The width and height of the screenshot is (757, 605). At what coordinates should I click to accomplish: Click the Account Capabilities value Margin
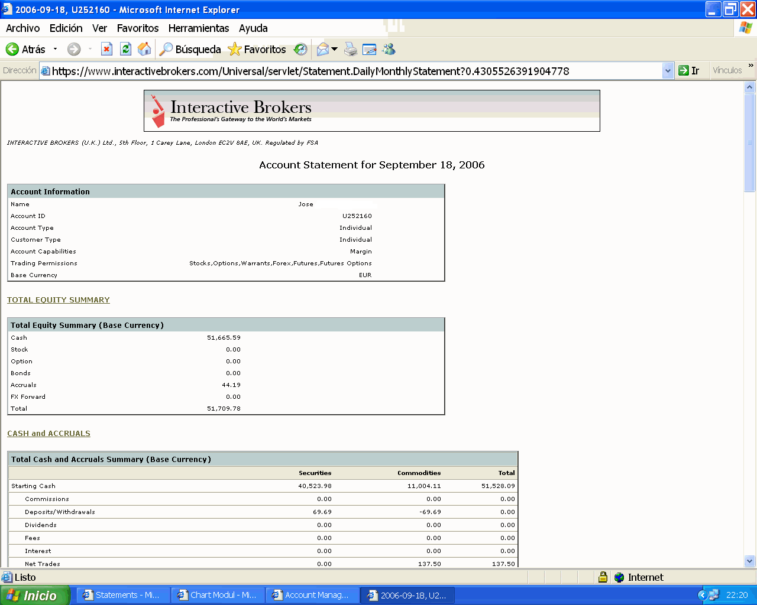(361, 252)
